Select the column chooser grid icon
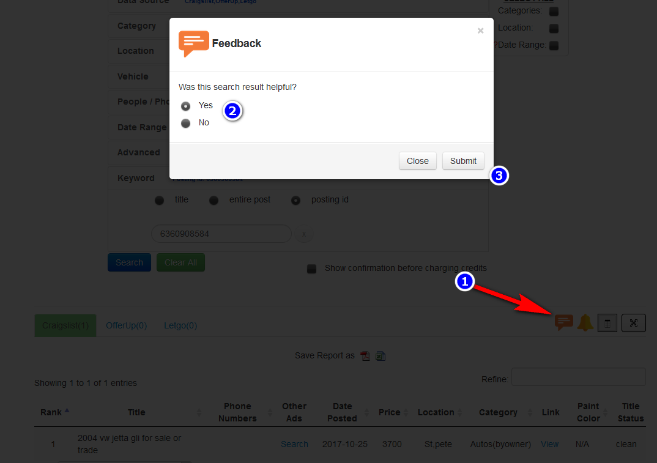 coord(607,322)
